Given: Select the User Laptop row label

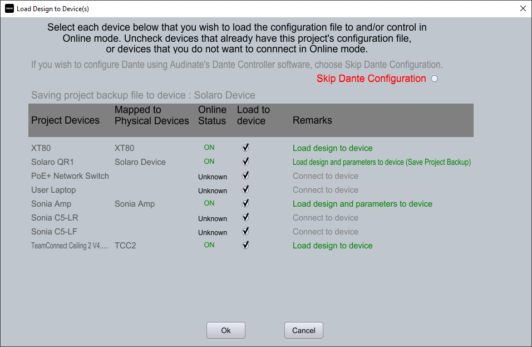Looking at the screenshot, I should [53, 190].
